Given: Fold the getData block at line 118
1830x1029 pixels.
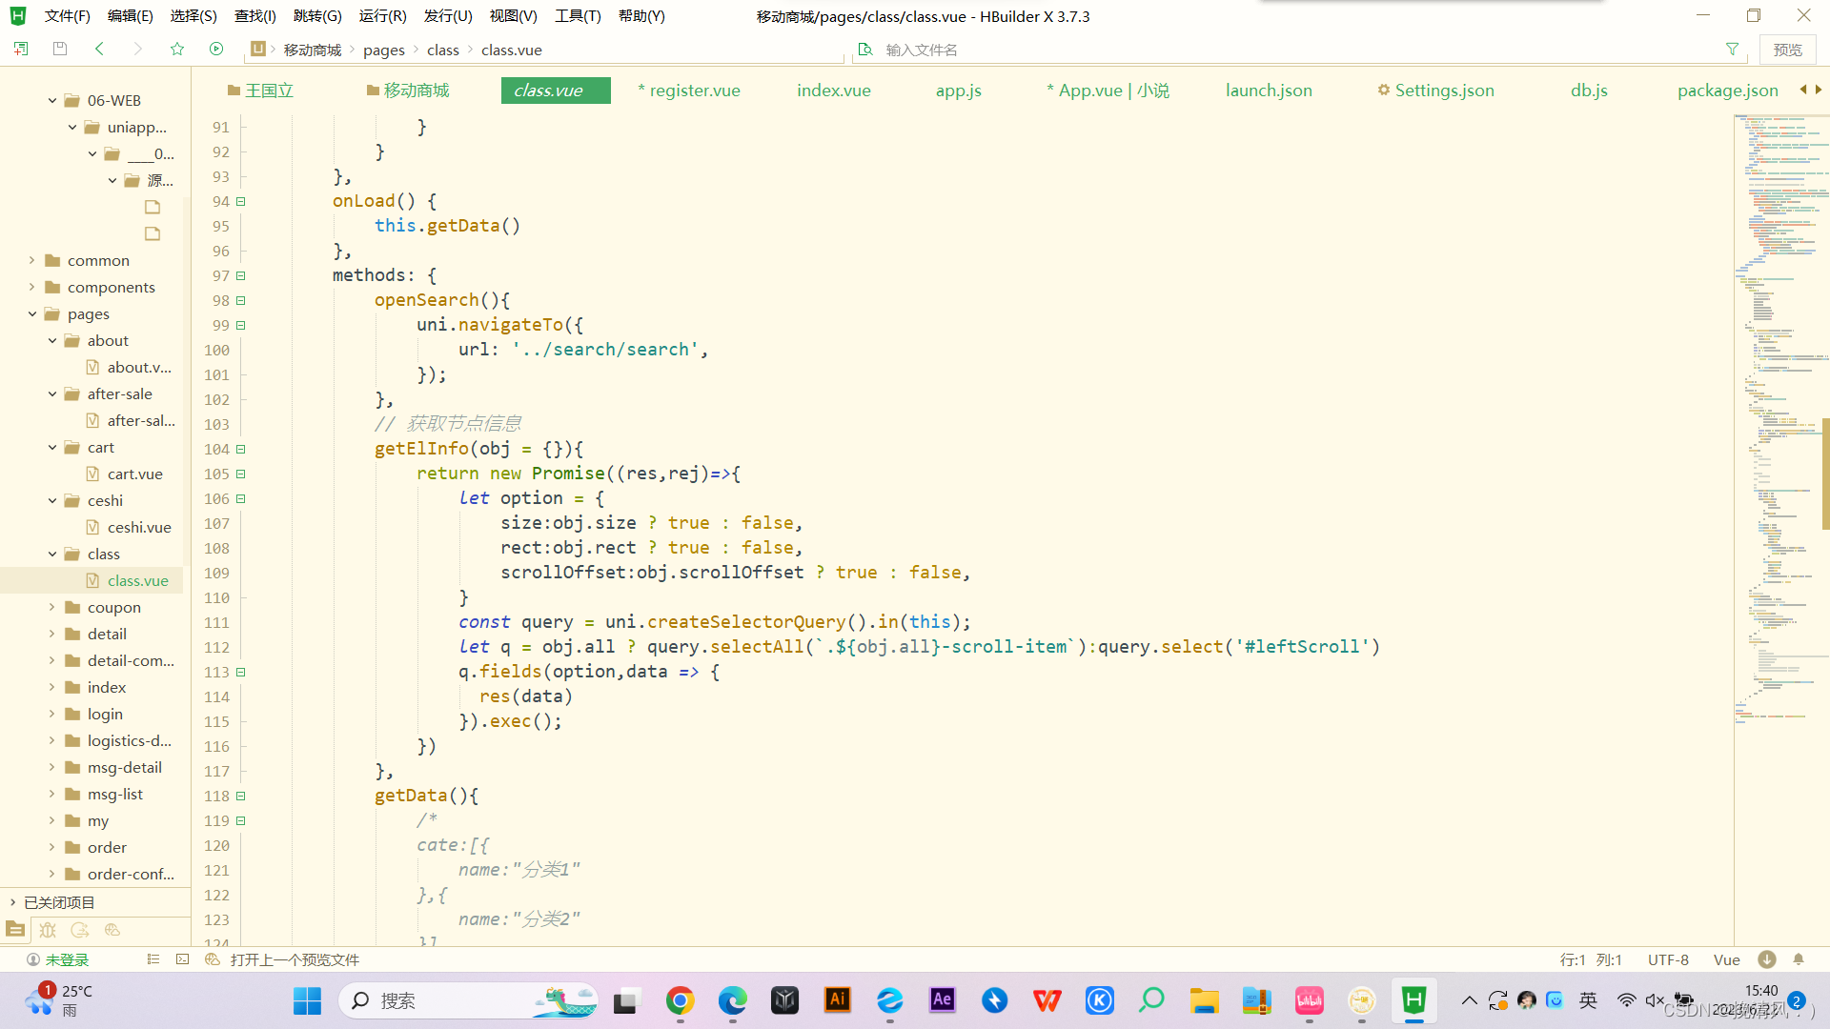Looking at the screenshot, I should 241,796.
